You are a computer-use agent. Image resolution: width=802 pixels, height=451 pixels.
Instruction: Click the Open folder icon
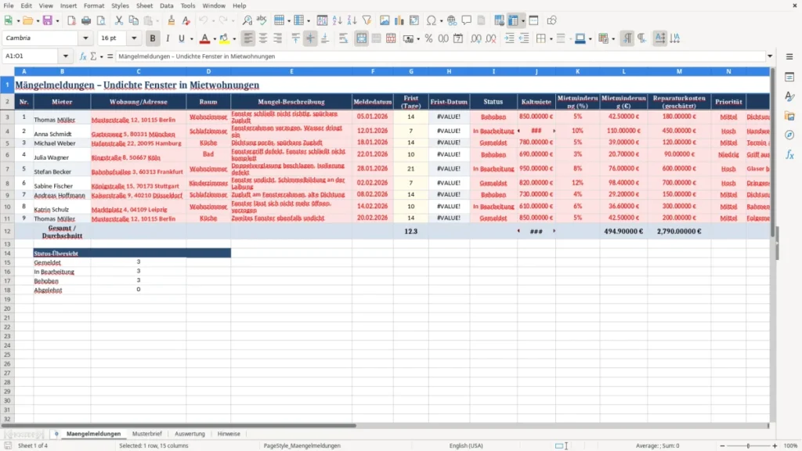pyautogui.click(x=27, y=20)
